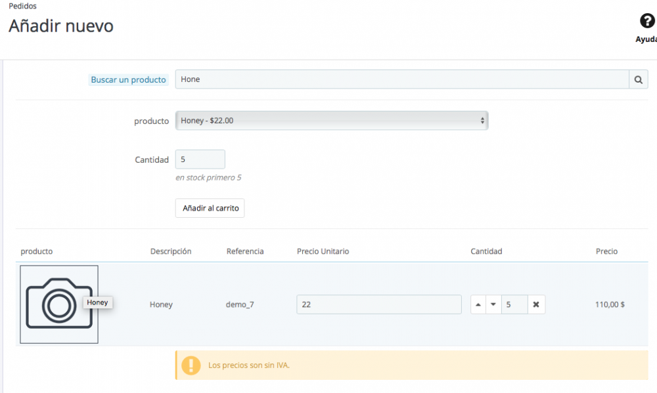Click the cart row quantity field
This screenshot has width=657, height=393.
click(x=514, y=304)
